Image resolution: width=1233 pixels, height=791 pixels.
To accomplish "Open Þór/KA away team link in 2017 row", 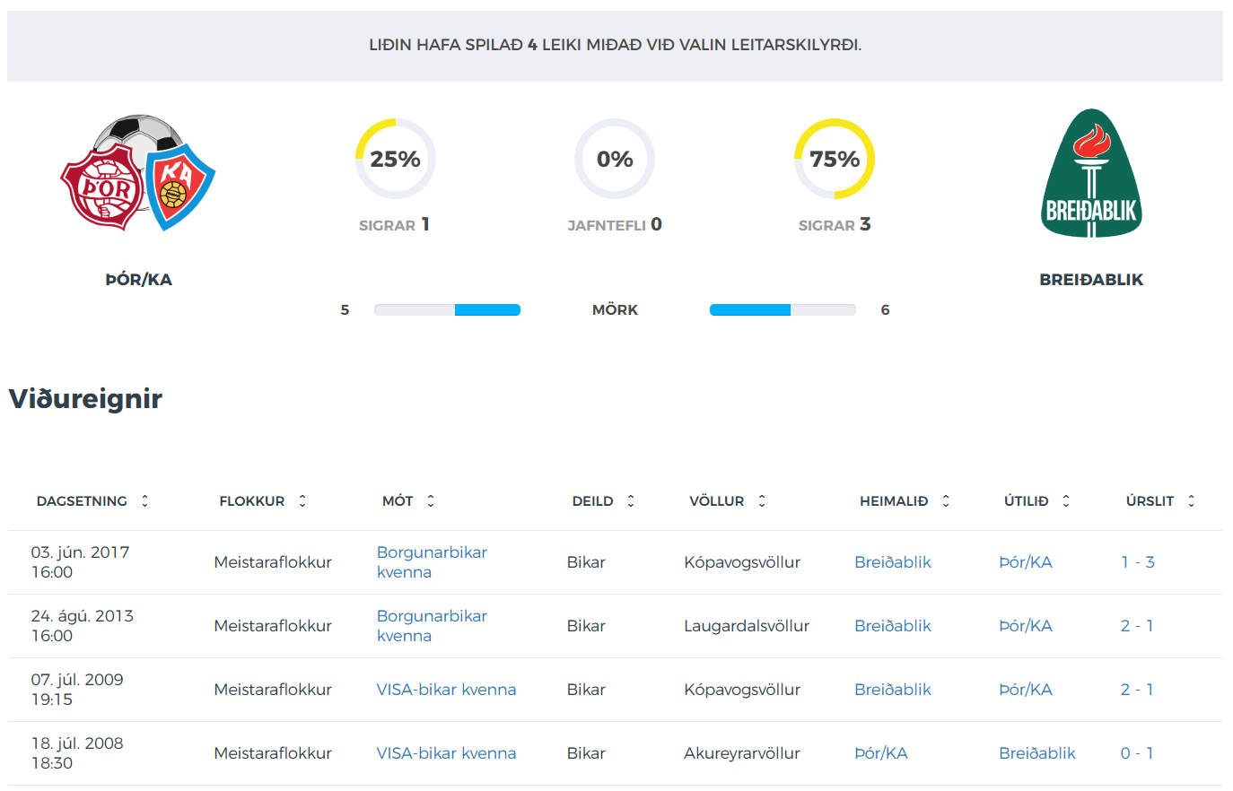I will click(x=1026, y=562).
